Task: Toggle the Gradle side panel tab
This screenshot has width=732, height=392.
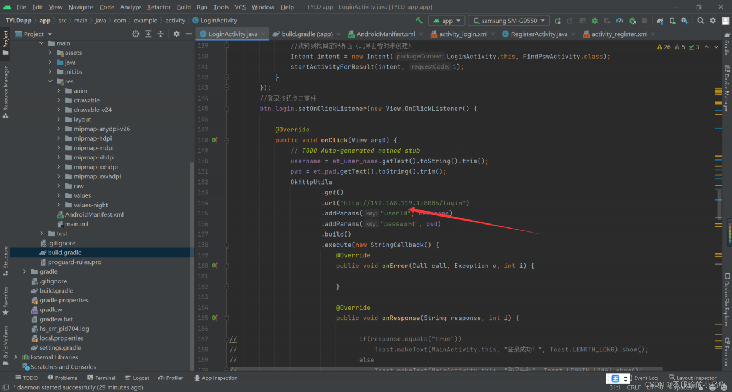Action: click(726, 44)
